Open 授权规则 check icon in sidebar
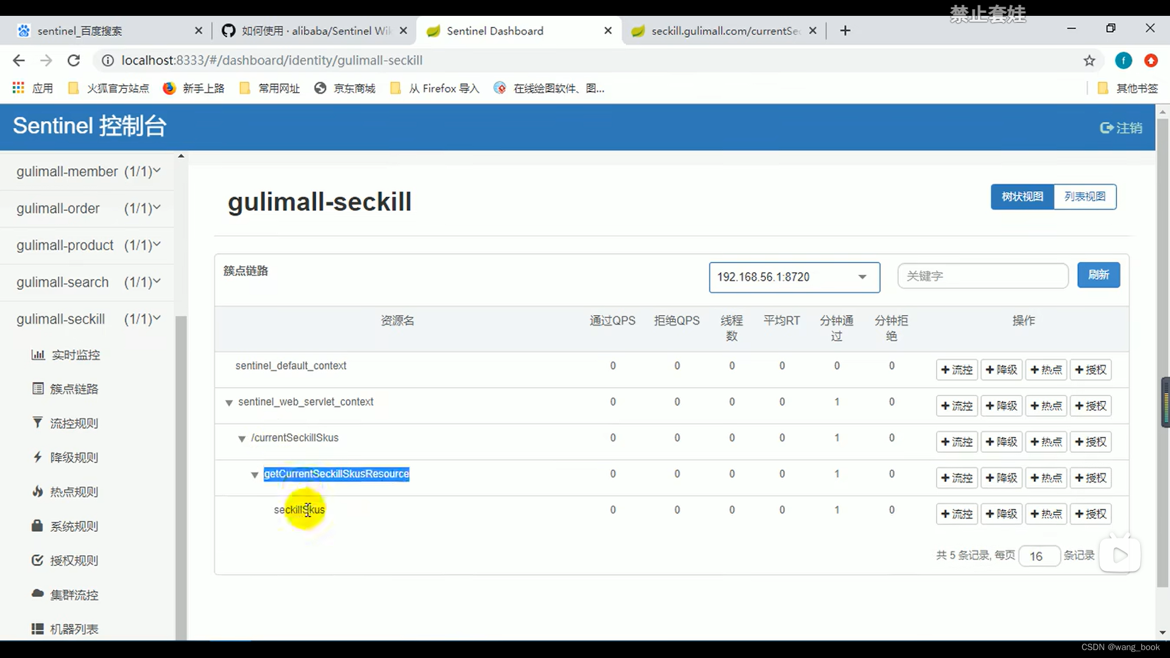The height and width of the screenshot is (658, 1170). click(x=38, y=560)
